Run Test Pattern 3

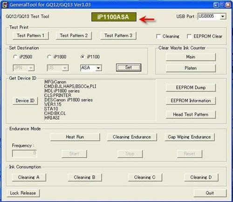118,36
